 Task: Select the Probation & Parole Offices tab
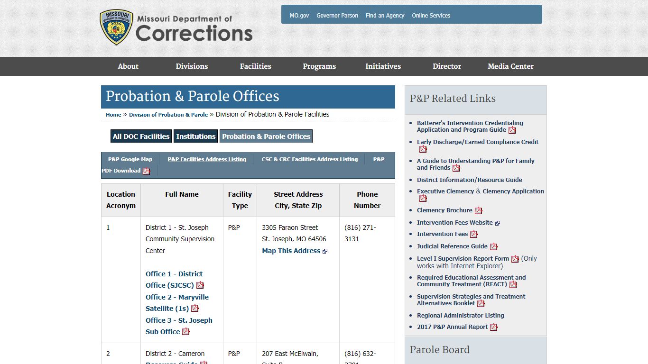266,136
